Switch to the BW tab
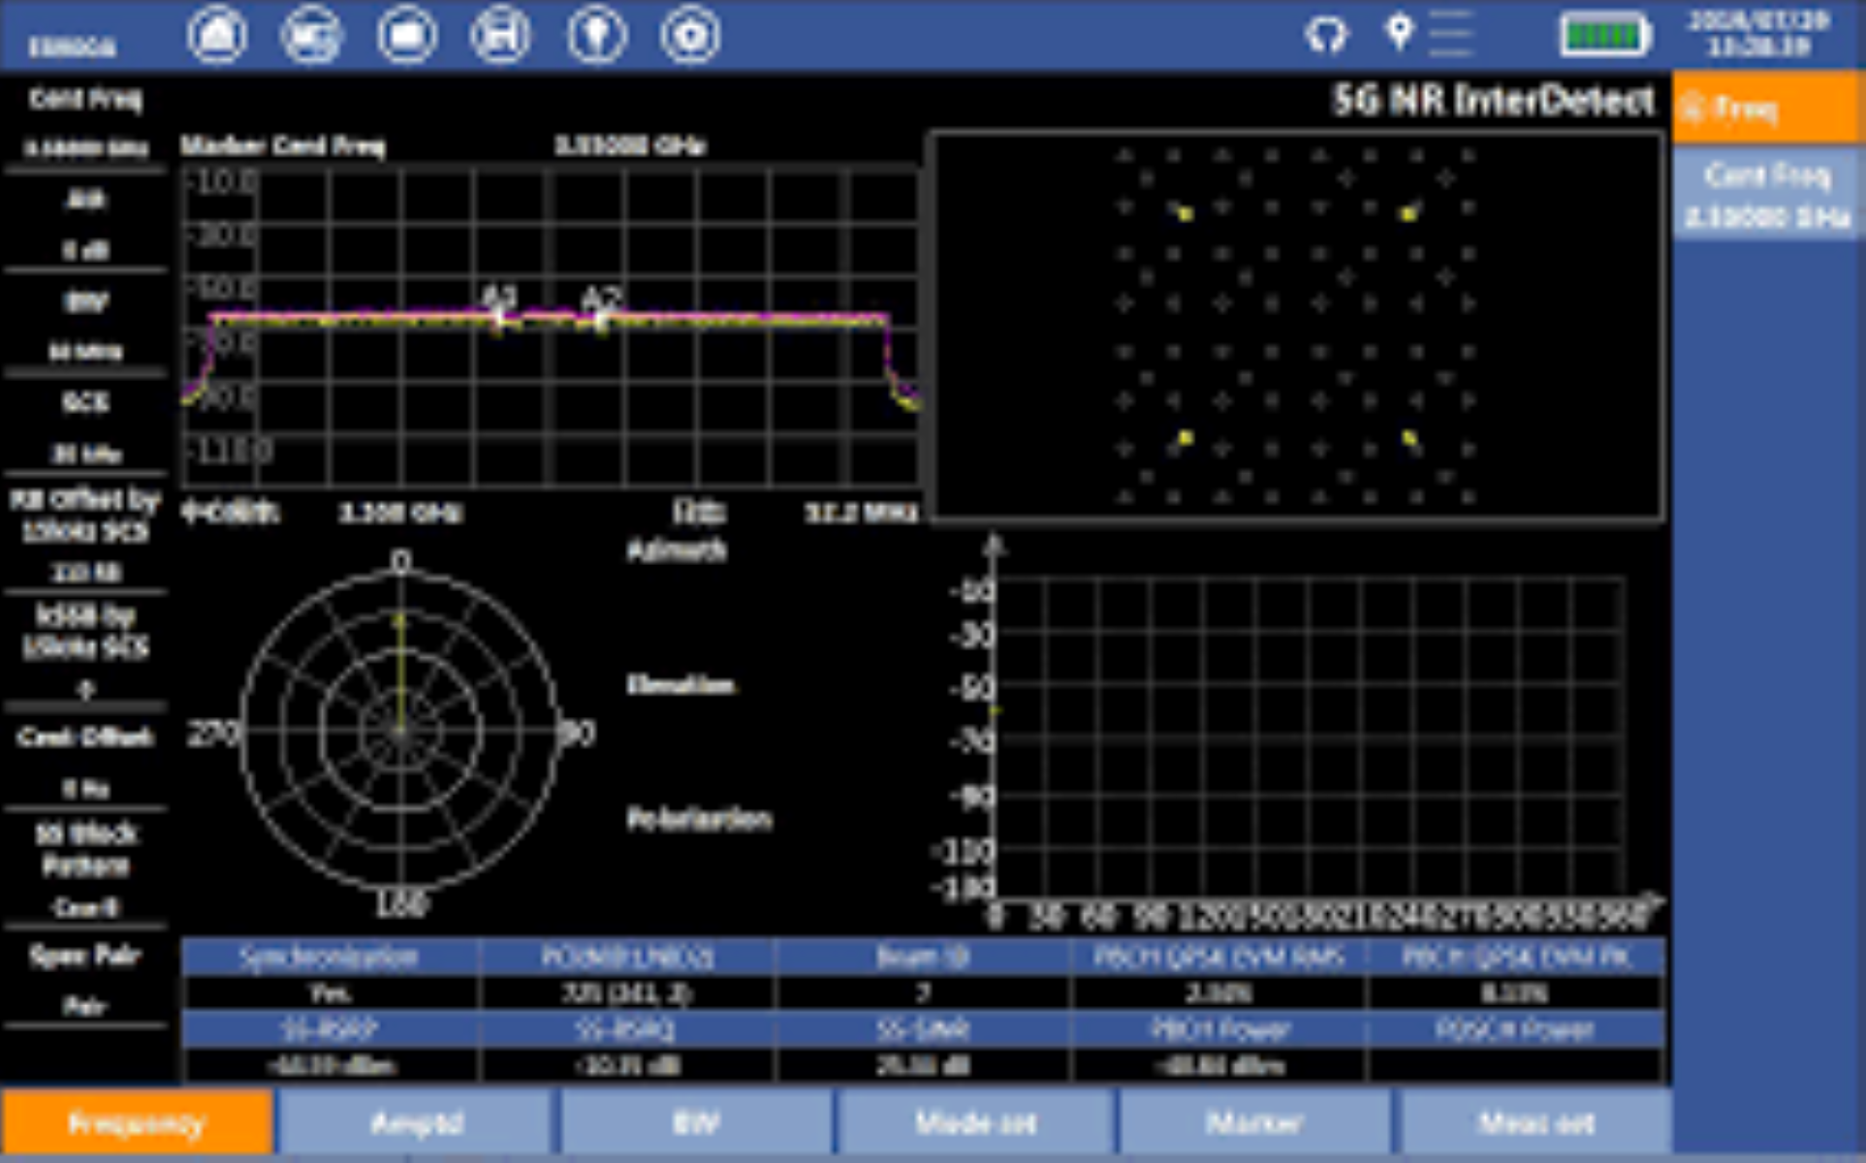This screenshot has height=1163, width=1866. tap(696, 1123)
